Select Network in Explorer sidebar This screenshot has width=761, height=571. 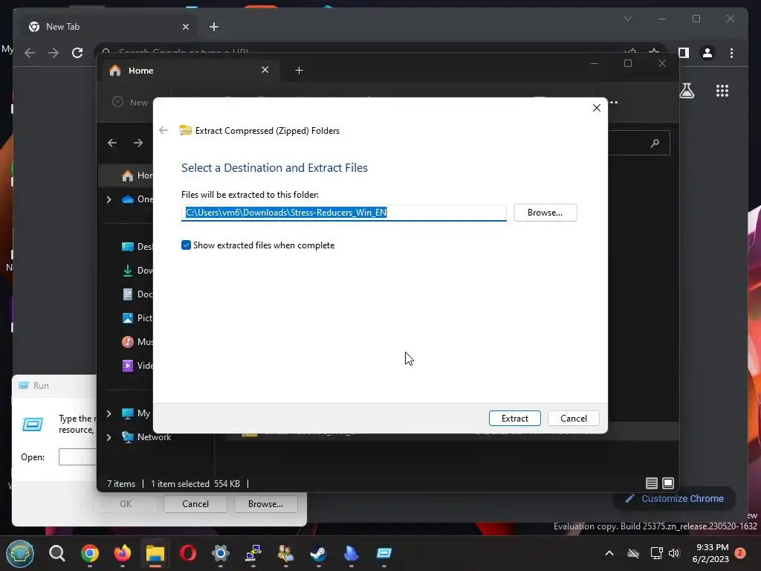click(x=146, y=437)
